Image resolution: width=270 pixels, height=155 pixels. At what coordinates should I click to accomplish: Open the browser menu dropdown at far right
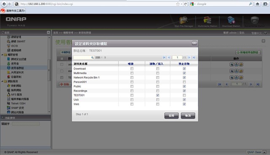(x=265, y=4)
